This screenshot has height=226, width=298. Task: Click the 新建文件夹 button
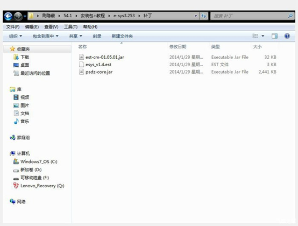pos(122,36)
